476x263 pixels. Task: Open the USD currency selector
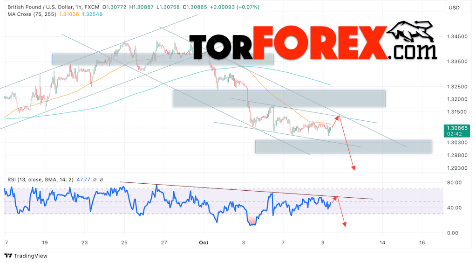pos(458,7)
